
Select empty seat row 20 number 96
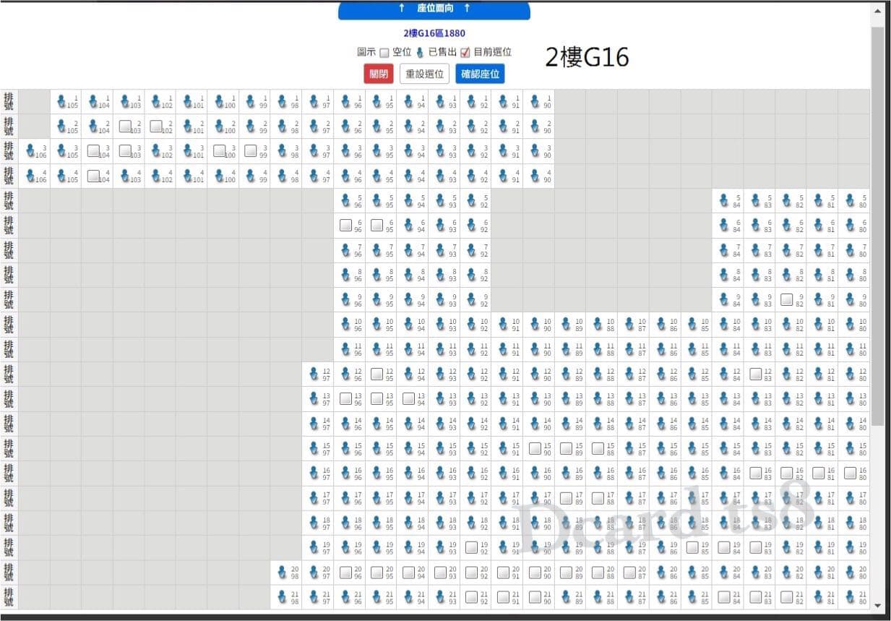click(345, 572)
